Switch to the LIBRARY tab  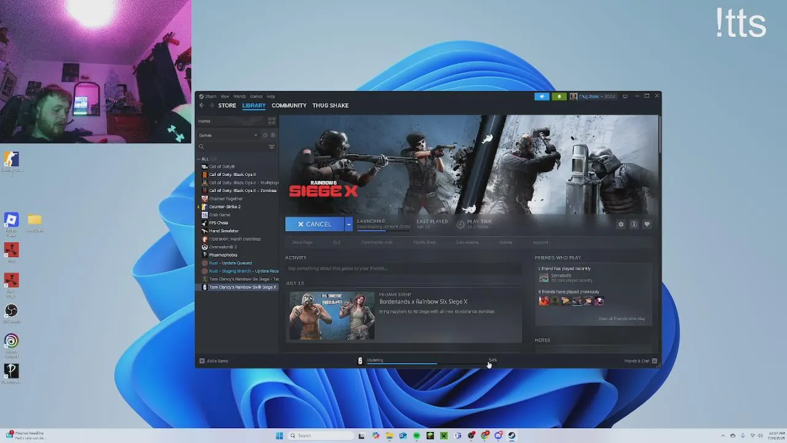(x=254, y=106)
